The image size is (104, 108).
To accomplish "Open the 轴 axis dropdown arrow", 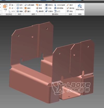I will pos(15,5).
